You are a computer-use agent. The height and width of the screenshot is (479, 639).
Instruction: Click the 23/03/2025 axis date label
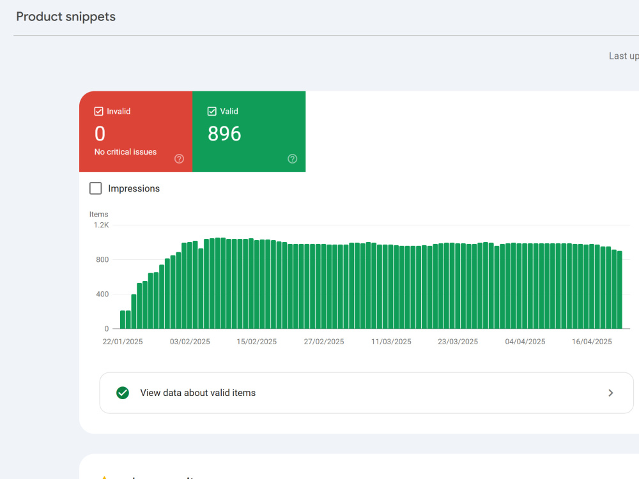pyautogui.click(x=458, y=342)
